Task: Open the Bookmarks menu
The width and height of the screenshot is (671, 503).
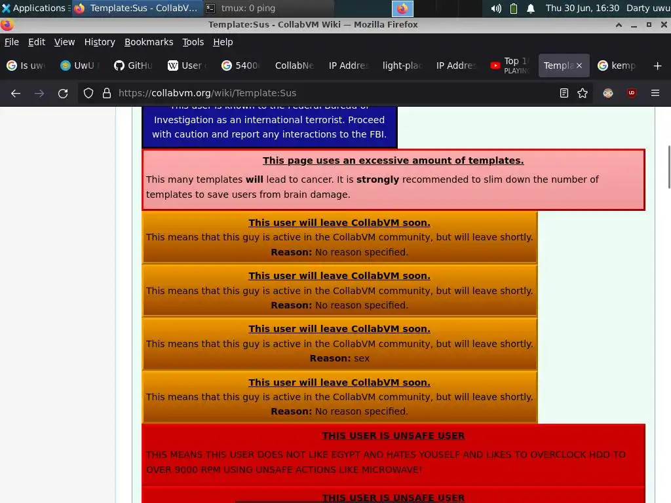Action: coord(149,42)
